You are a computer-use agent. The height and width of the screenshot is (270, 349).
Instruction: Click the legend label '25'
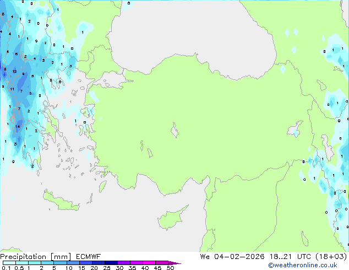click(107, 268)
